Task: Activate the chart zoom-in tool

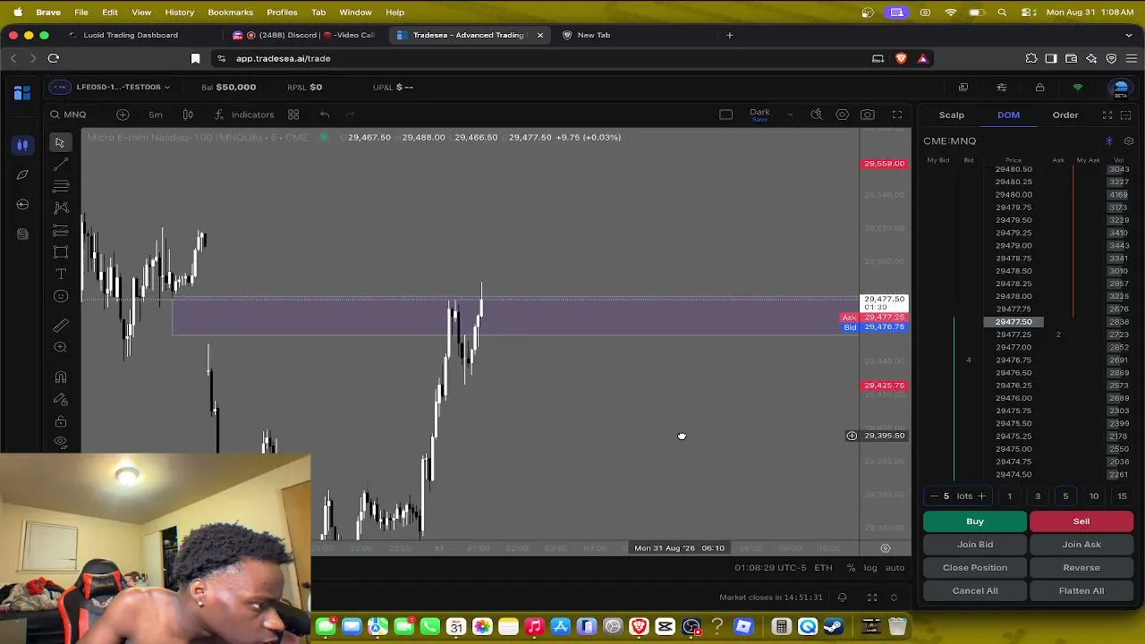Action: coord(60,347)
